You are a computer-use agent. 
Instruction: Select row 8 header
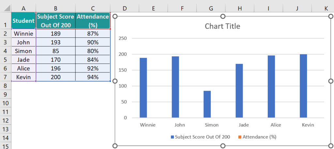pyautogui.click(x=6, y=86)
